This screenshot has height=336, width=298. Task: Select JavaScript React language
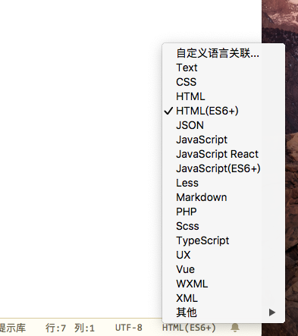pyautogui.click(x=224, y=154)
